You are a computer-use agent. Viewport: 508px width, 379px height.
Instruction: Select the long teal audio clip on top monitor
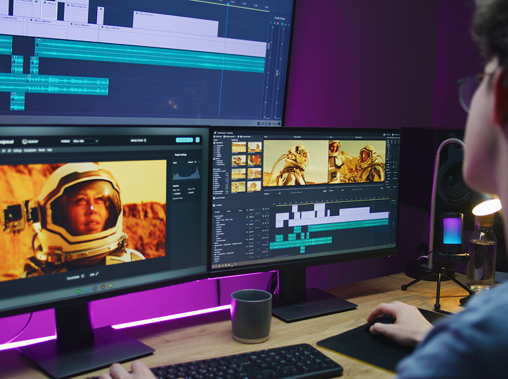[x=149, y=58]
